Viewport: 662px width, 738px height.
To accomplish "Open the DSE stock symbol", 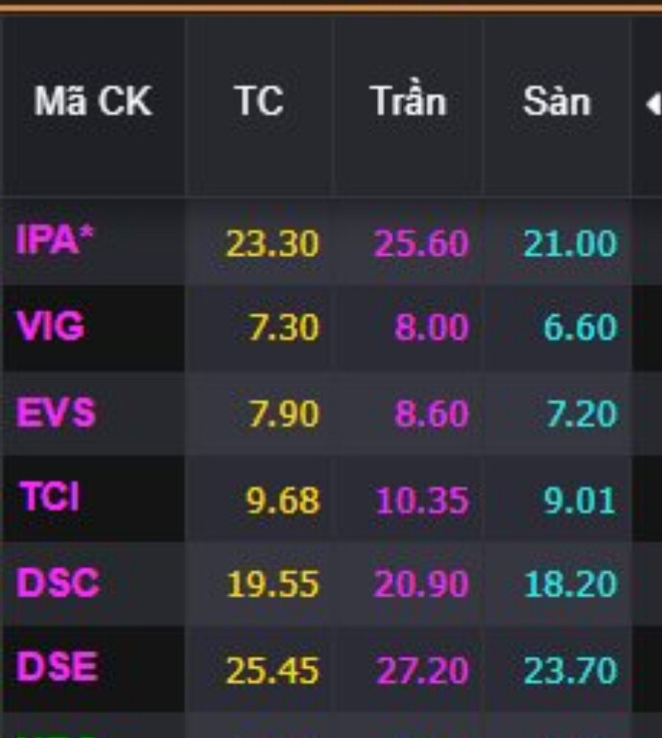I will click(x=58, y=667).
